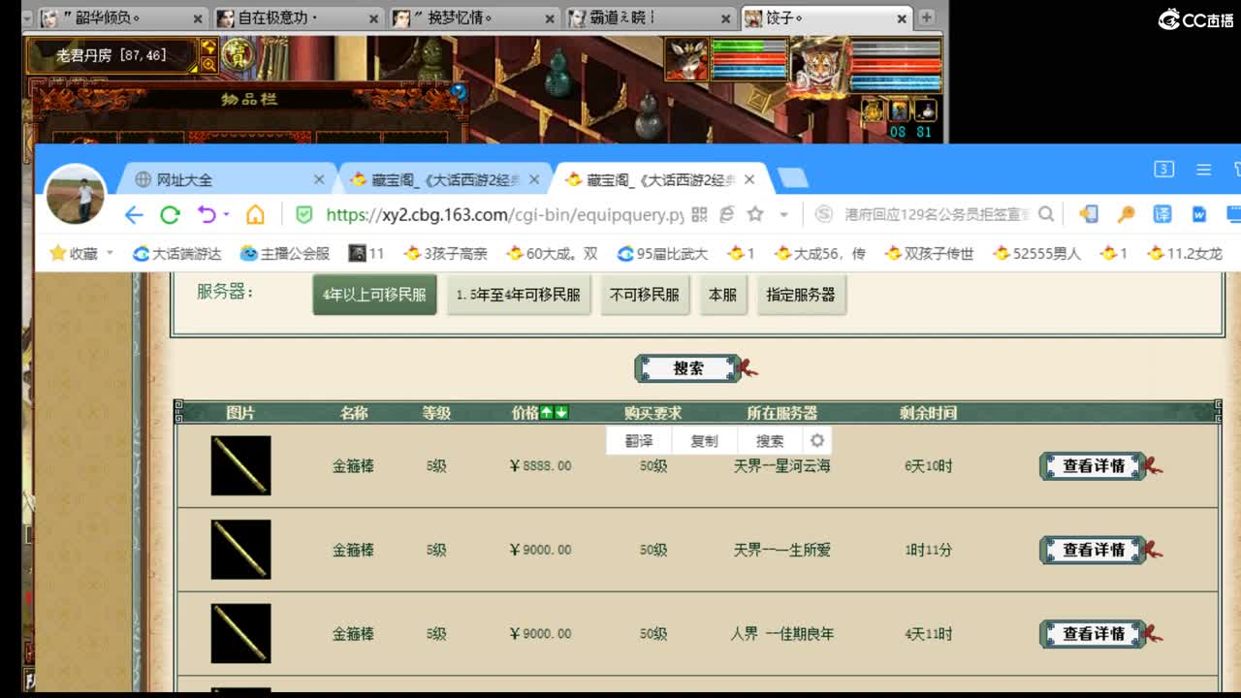Select the 4年以上可移民服 server filter
Screen dimensions: 1241x698
tap(374, 295)
